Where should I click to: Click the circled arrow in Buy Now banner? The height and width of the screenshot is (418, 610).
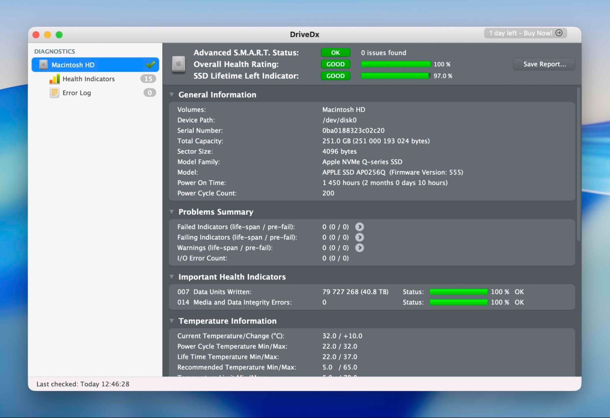(x=559, y=33)
